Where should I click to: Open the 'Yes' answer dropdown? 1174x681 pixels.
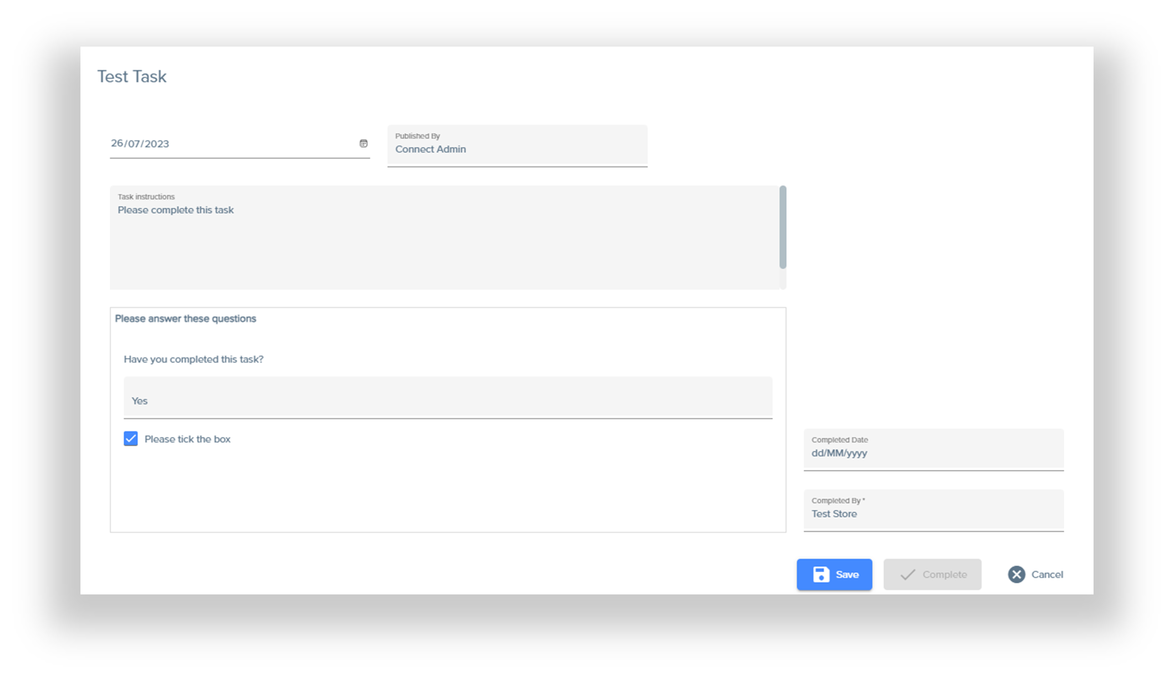pos(447,398)
